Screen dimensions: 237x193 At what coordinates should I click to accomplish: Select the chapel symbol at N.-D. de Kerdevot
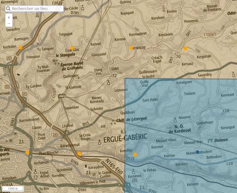[x=175, y=120]
